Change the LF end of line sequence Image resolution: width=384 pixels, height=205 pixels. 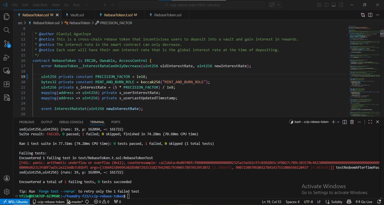coord(319,202)
